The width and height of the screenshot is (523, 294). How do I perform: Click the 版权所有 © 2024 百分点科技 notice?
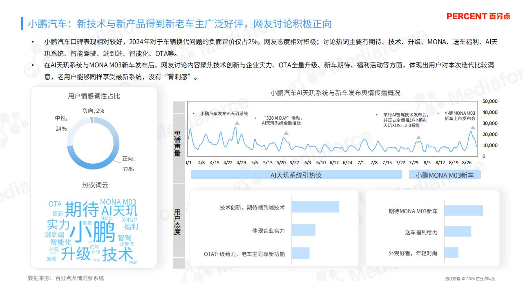tap(470, 279)
